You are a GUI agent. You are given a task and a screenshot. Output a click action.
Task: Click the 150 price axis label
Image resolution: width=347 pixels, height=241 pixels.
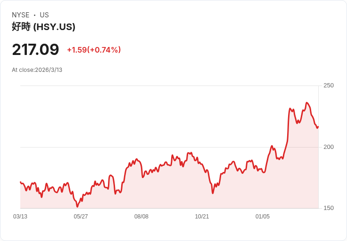(x=328, y=208)
